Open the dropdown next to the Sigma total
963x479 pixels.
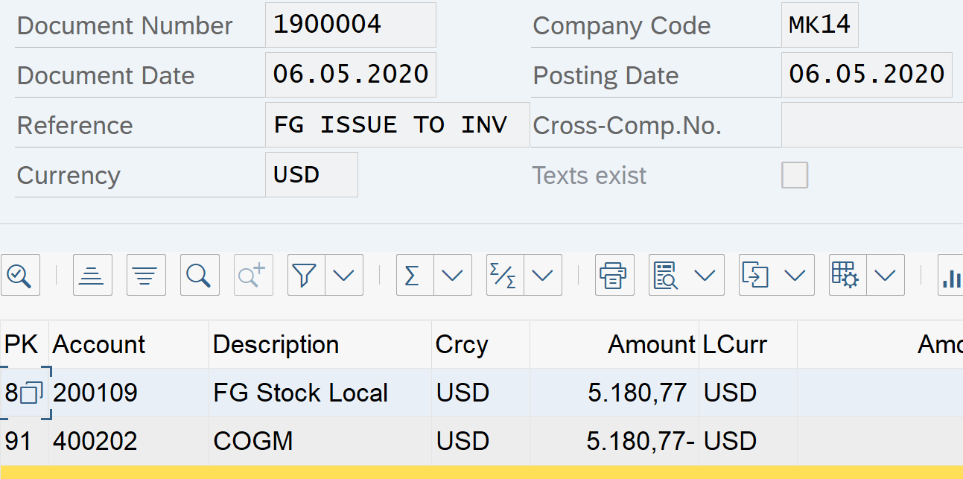(x=452, y=276)
